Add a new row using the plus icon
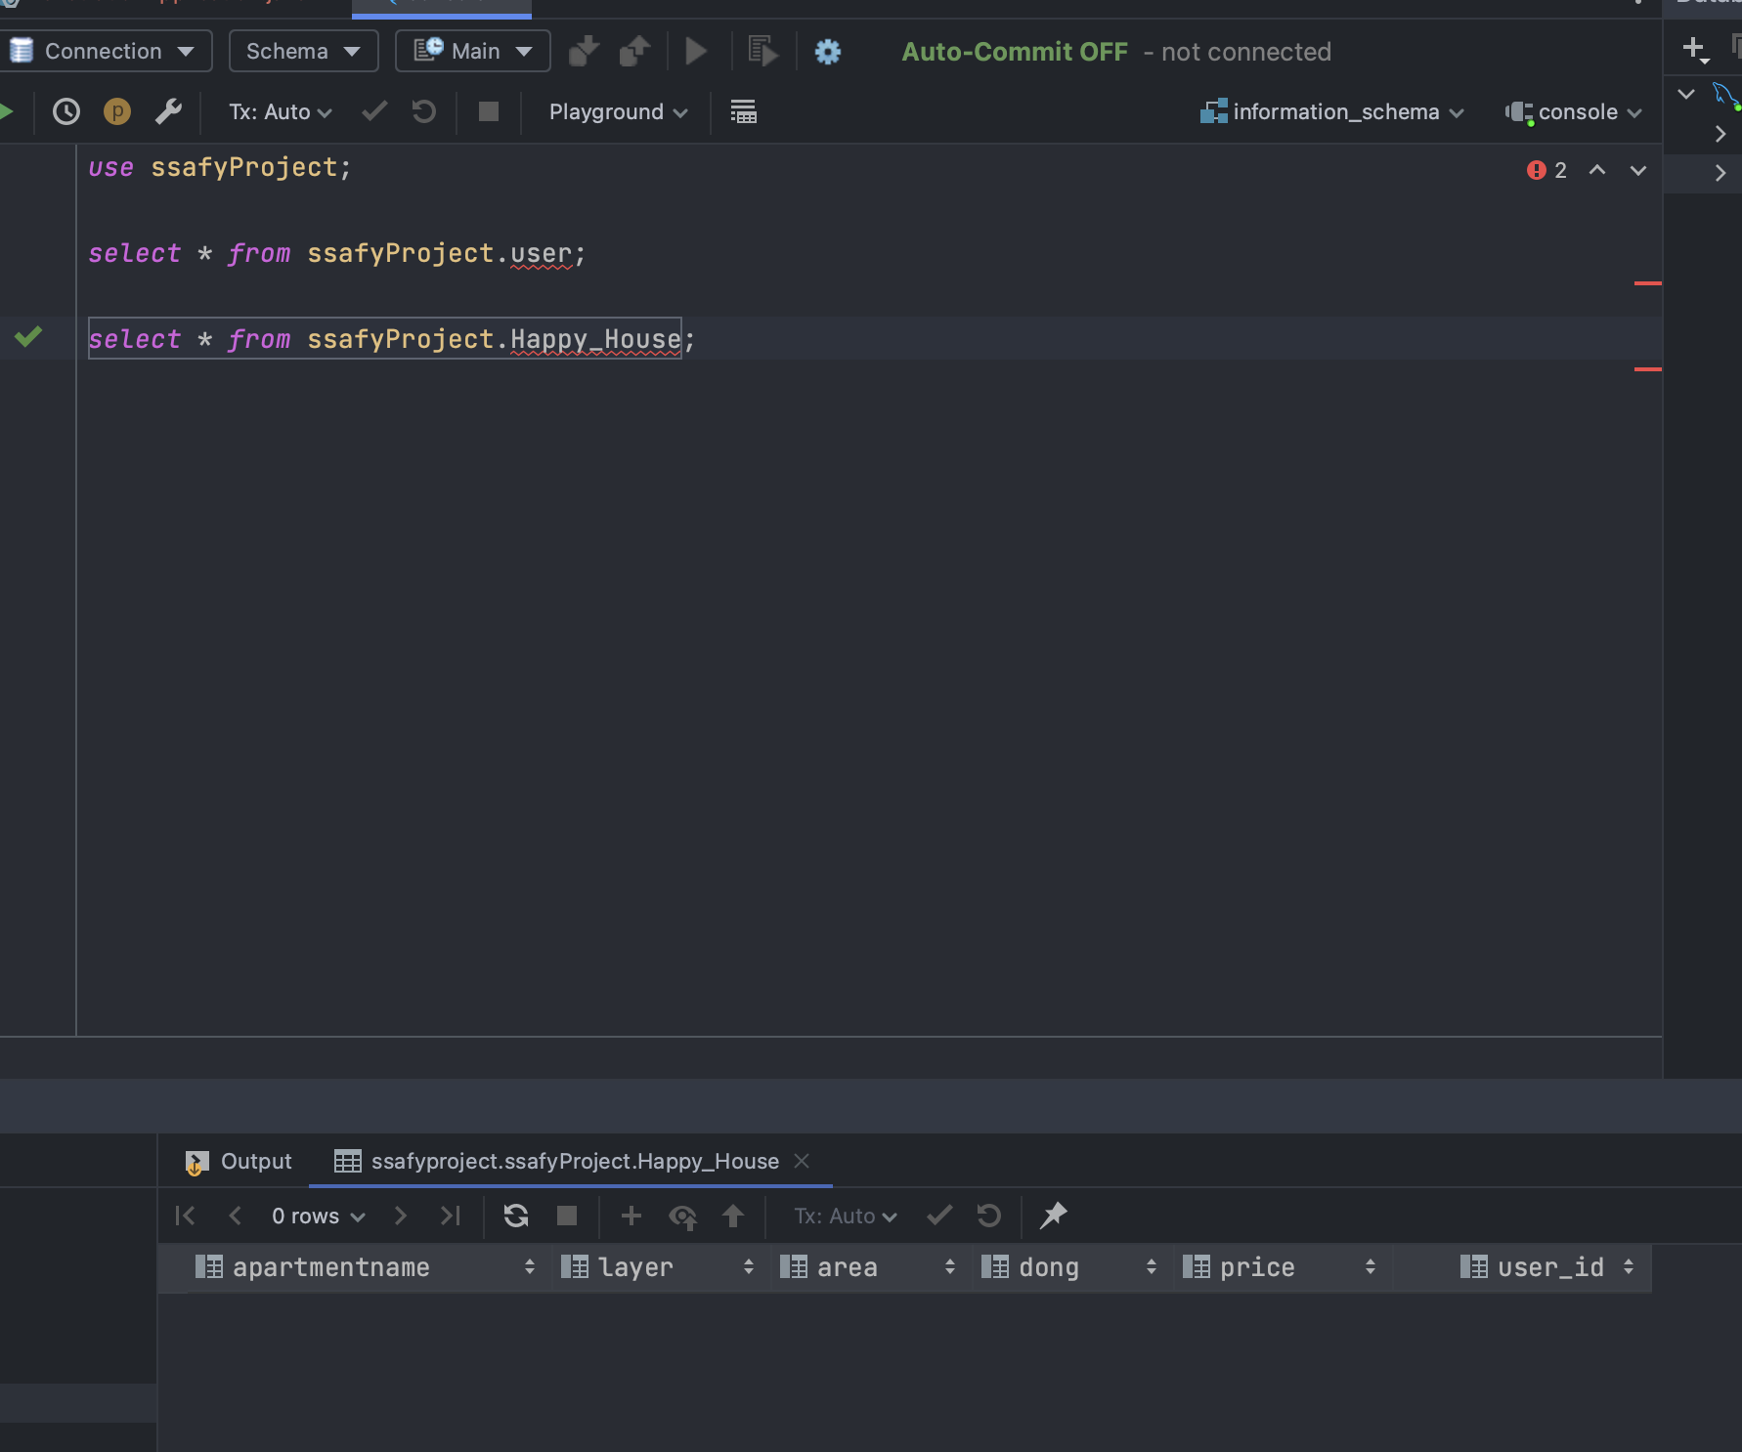The width and height of the screenshot is (1742, 1452). coord(631,1216)
